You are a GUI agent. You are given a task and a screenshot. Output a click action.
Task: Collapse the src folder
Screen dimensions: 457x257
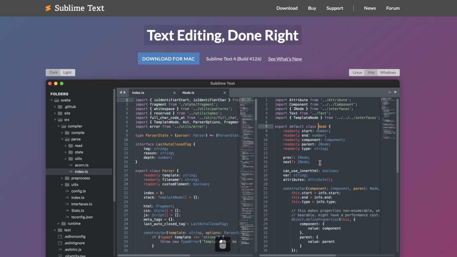55,120
